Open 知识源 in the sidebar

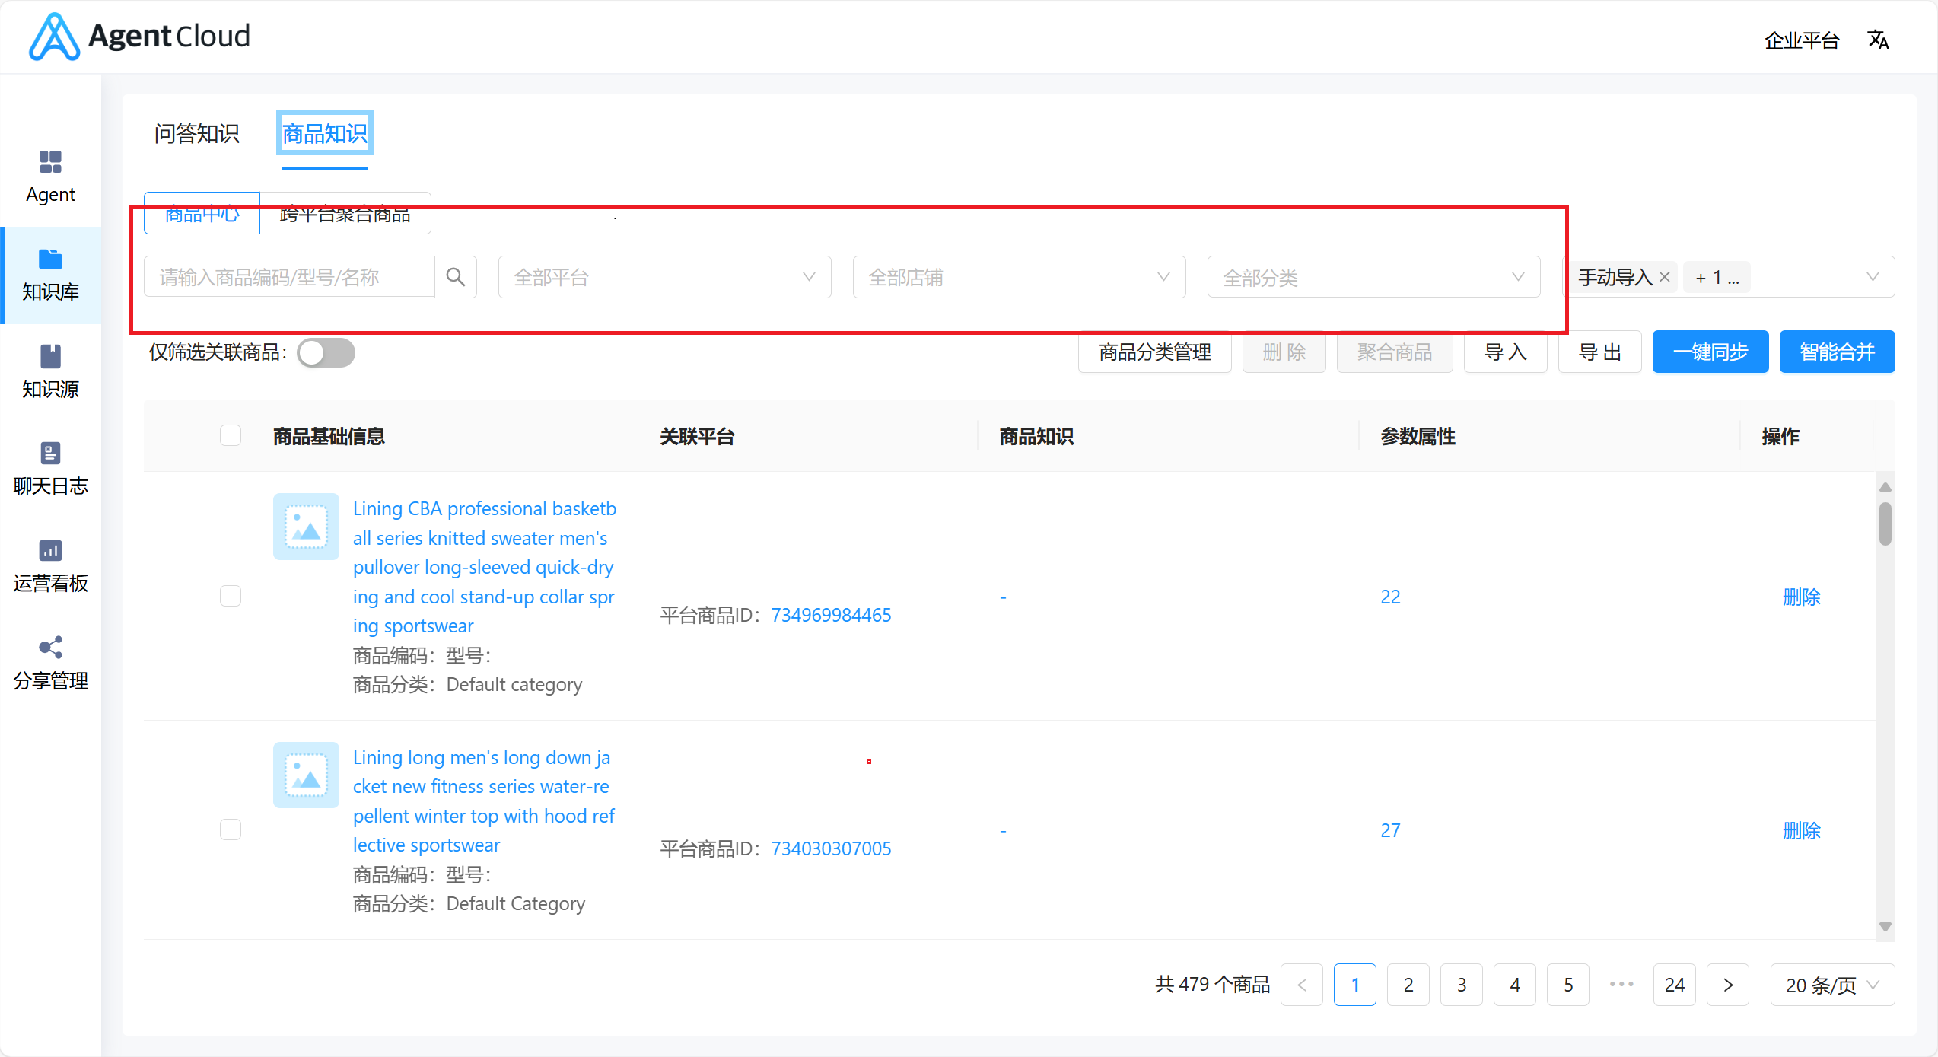coord(50,372)
